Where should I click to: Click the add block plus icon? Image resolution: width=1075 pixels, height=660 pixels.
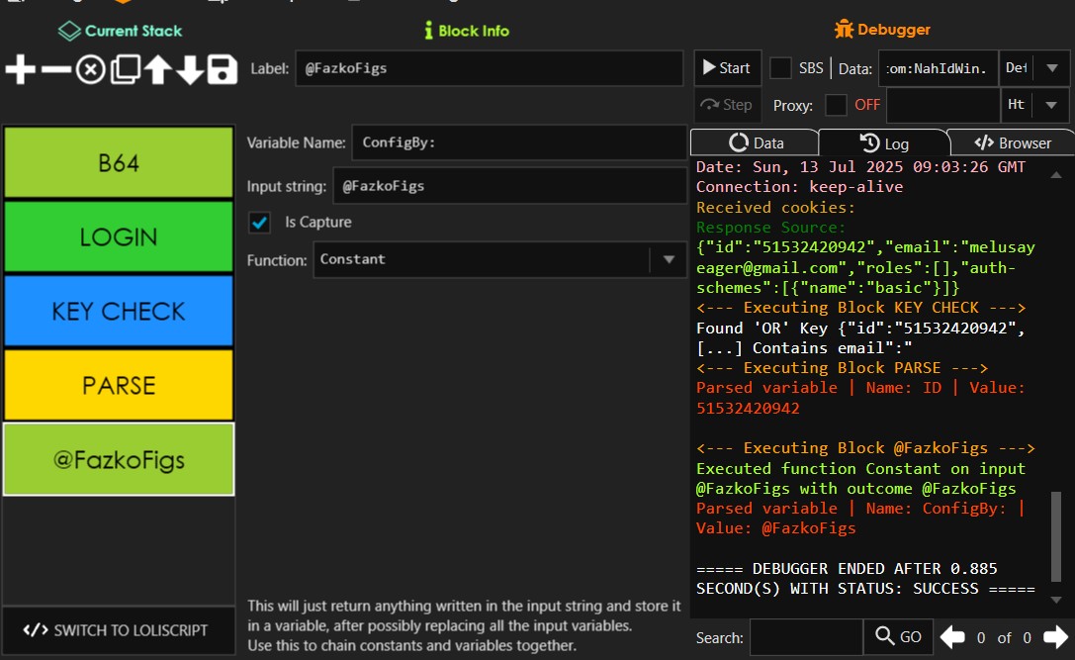coord(20,69)
